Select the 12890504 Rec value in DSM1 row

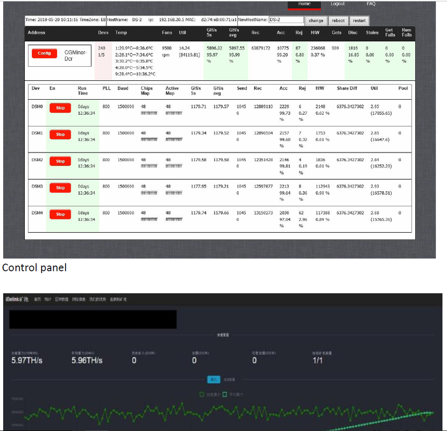(263, 133)
